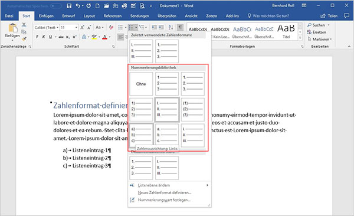Toggle paragraph marks display (¶)
354x216 pixels.
tap(180, 27)
